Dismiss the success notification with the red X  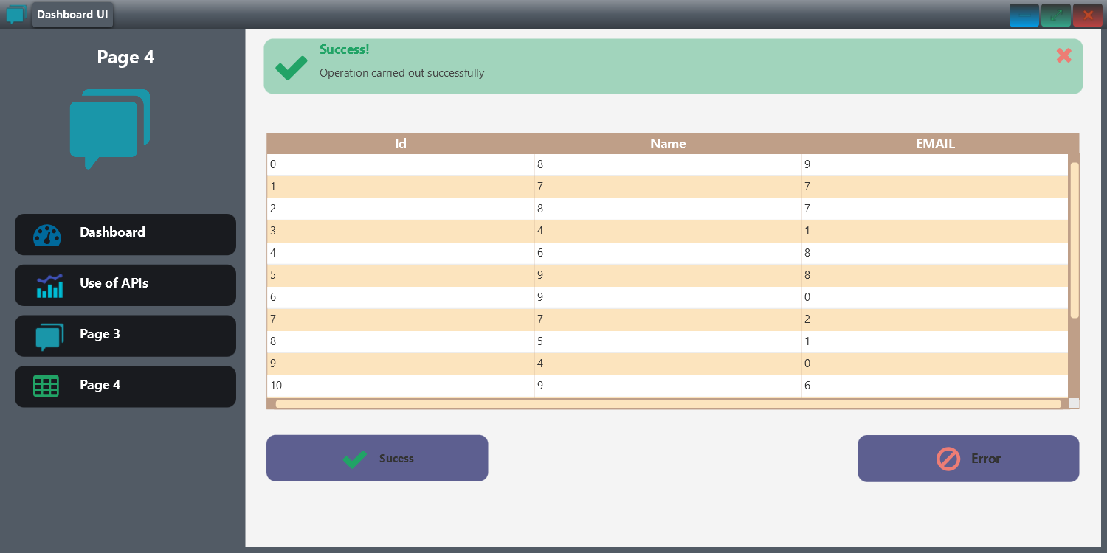(x=1063, y=55)
